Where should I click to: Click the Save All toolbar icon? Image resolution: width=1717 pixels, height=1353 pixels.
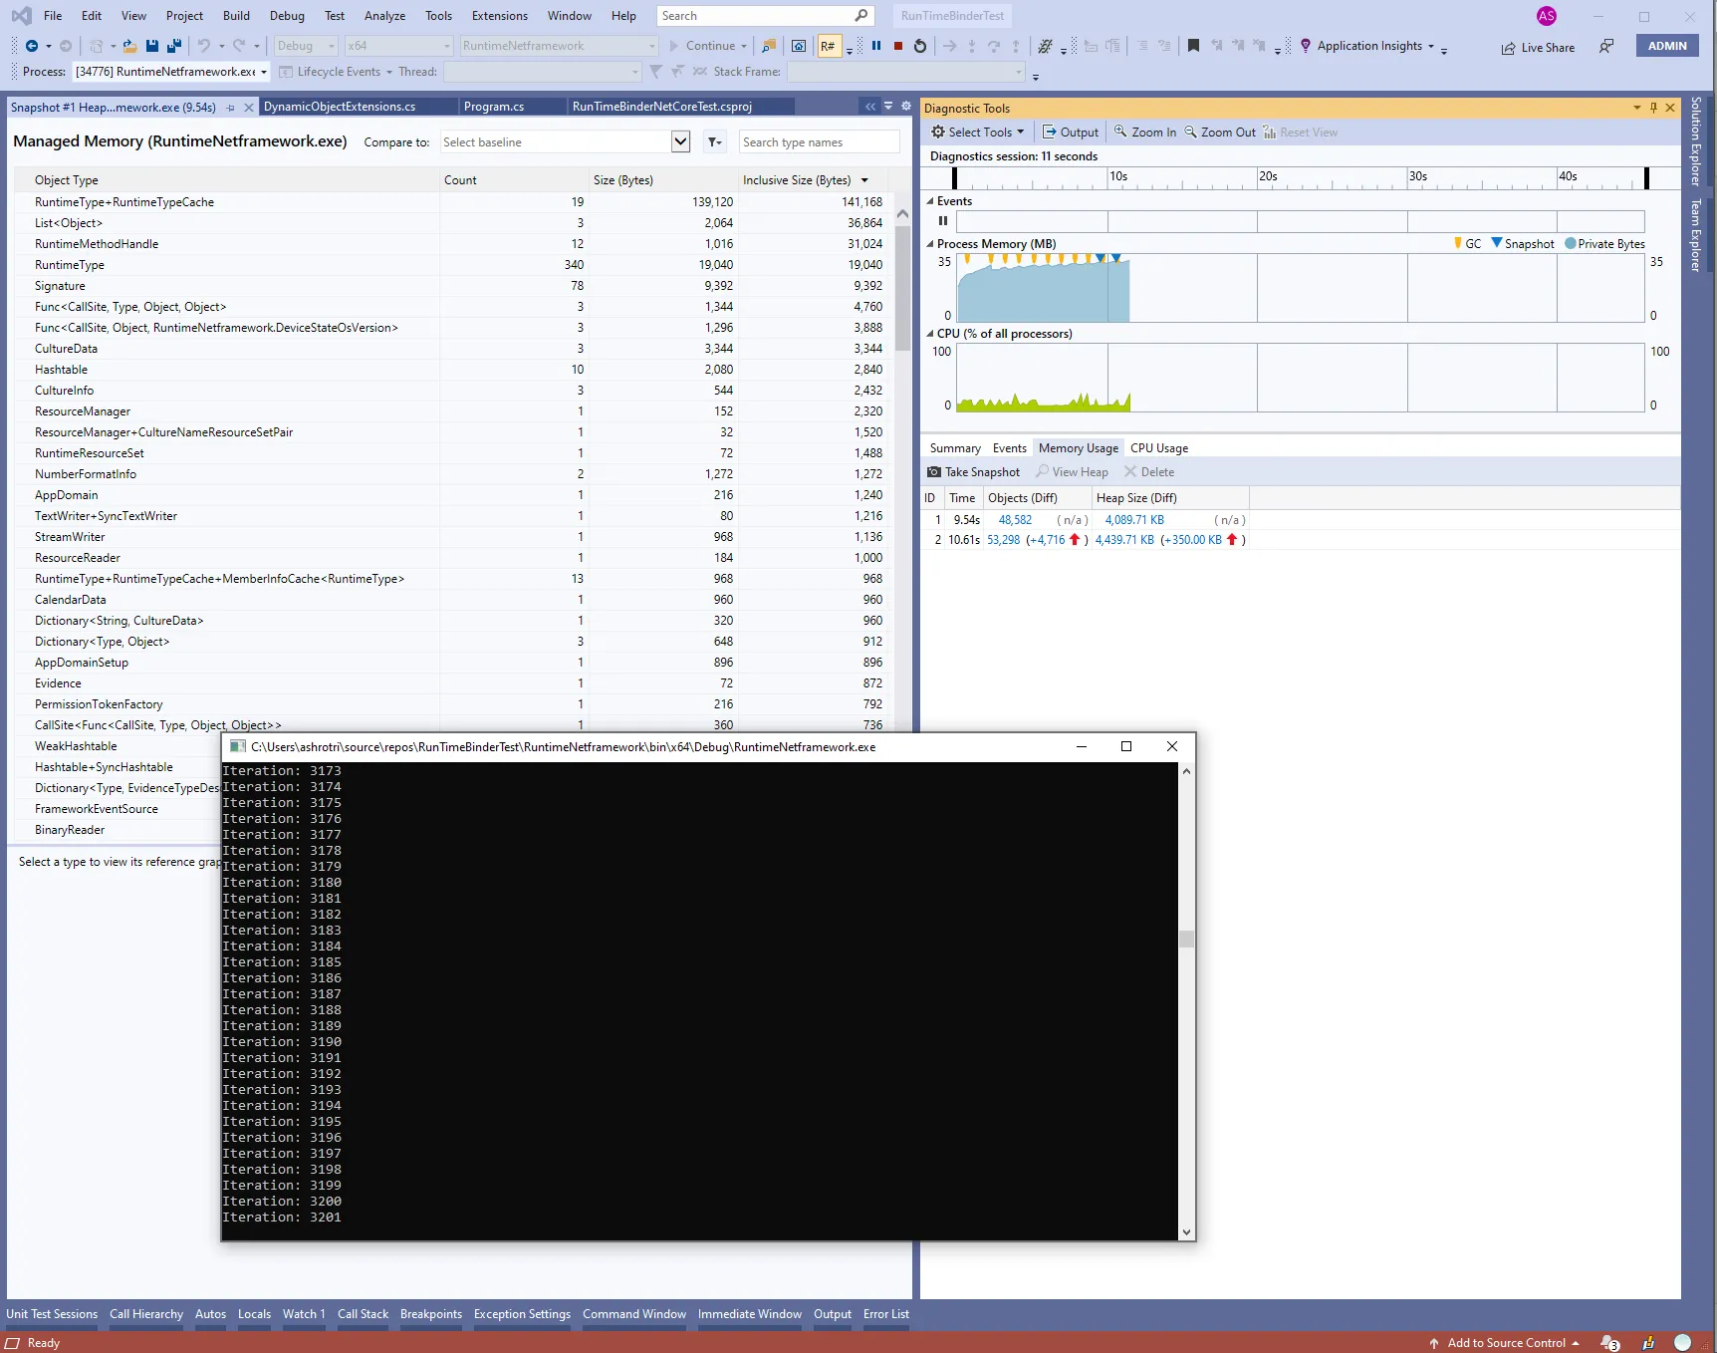click(174, 46)
